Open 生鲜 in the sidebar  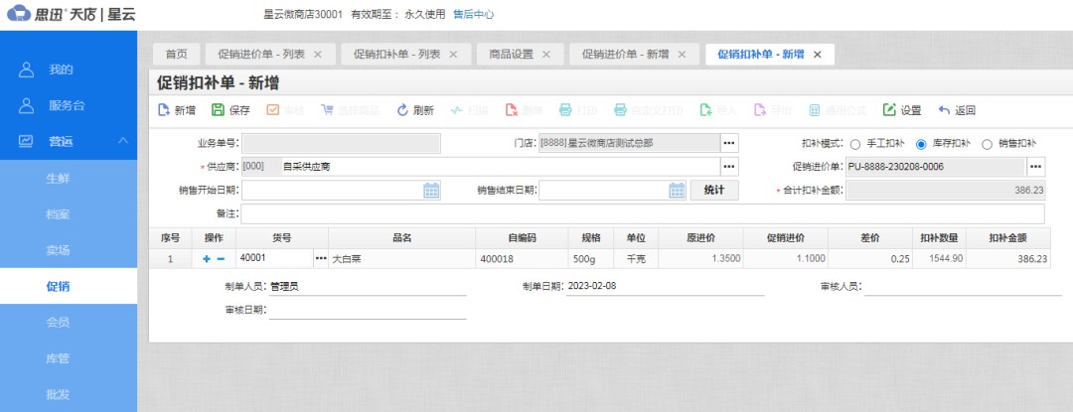coord(69,179)
